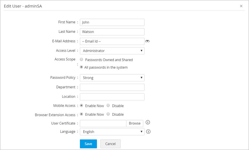The width and height of the screenshot is (249, 150).
Task: Click the info icon next to User Certificate
Action: 148,122
